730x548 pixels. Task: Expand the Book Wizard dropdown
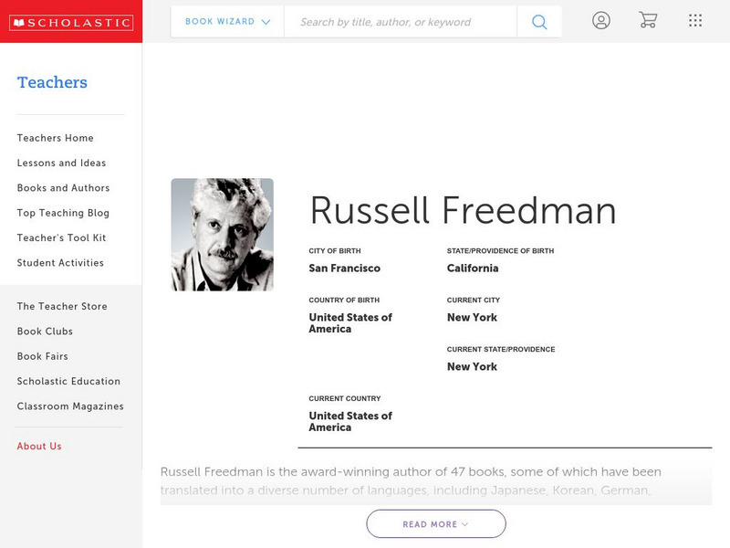[x=227, y=22]
